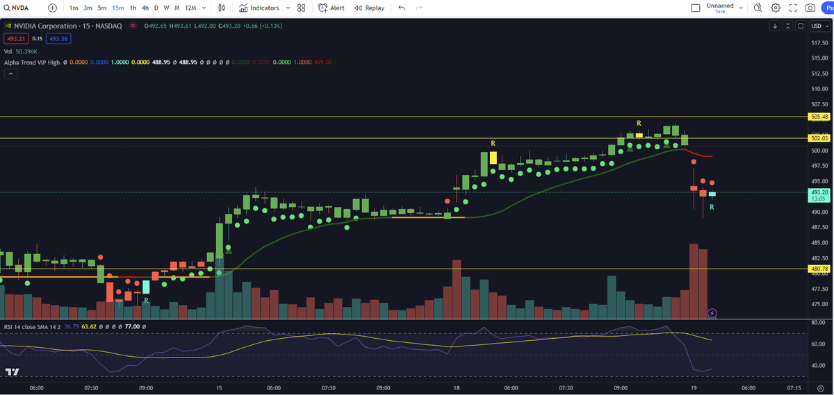Click the pink data mode indicator icon
Image resolution: width=834 pixels, height=395 pixels.
point(133,26)
